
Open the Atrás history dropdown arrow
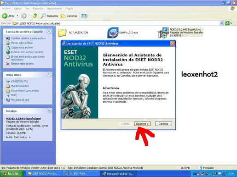[x=17, y=16]
